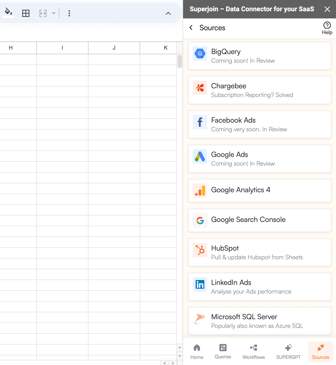
Task: Select the Google Ads source title
Action: [229, 155]
